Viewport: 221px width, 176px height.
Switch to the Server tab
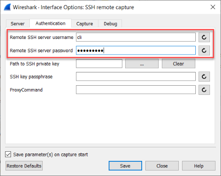17,24
